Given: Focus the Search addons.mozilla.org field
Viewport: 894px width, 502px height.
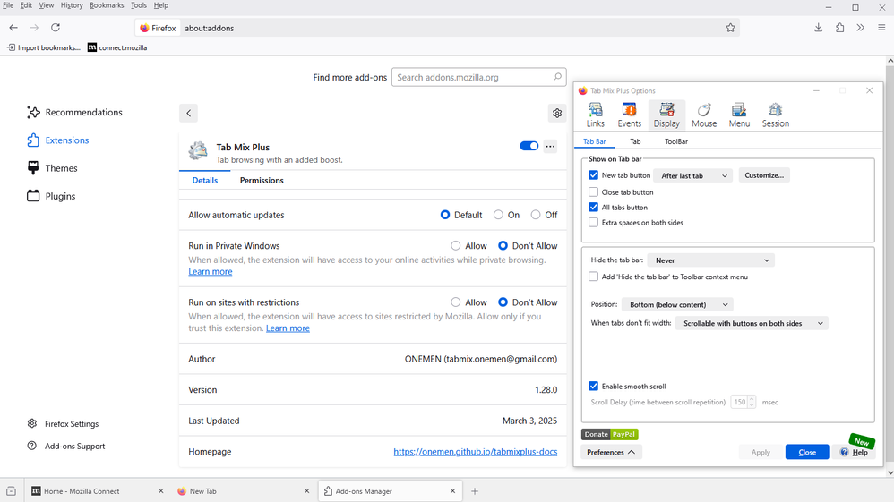Looking at the screenshot, I should (479, 77).
